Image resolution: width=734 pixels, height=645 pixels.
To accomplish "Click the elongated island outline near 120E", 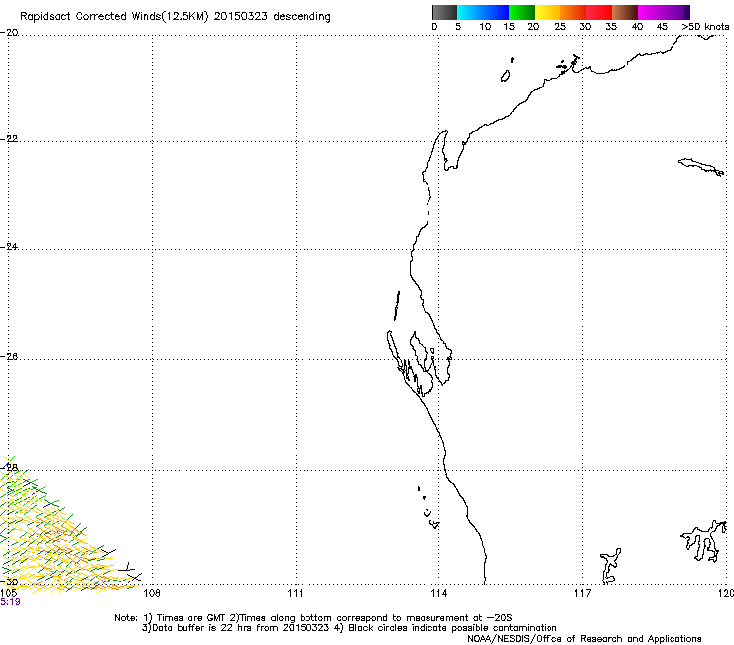I will (700, 167).
